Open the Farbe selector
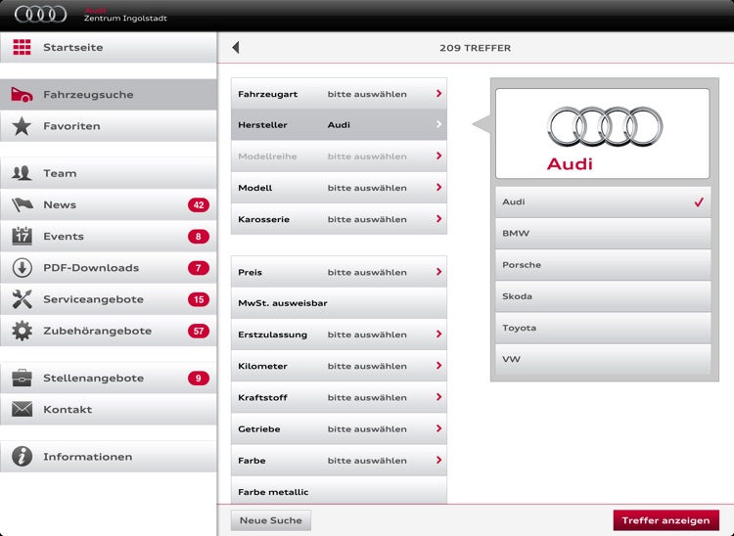The image size is (734, 536). [x=339, y=461]
